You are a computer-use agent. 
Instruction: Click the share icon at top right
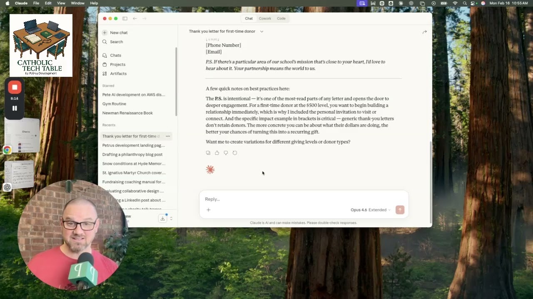(x=424, y=32)
